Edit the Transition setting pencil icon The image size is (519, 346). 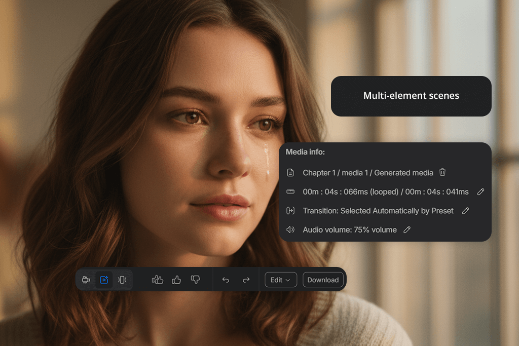pyautogui.click(x=465, y=211)
